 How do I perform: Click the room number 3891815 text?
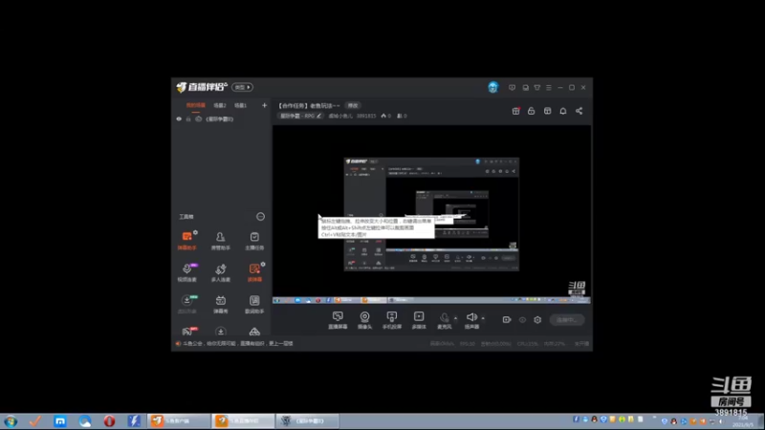(x=366, y=116)
